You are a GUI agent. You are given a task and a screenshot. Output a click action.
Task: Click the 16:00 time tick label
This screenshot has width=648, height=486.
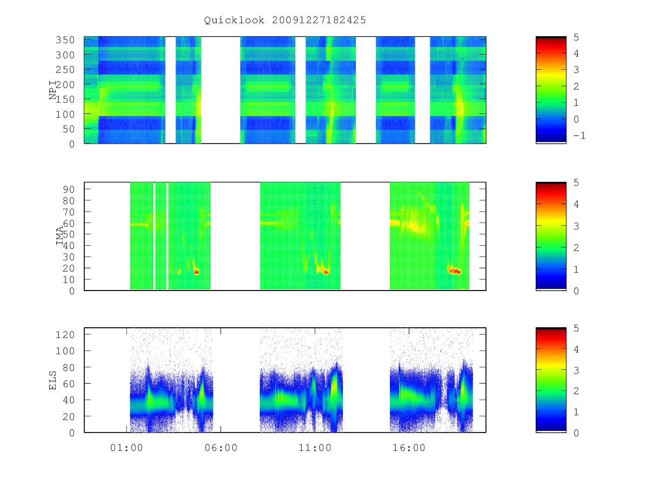(409, 448)
